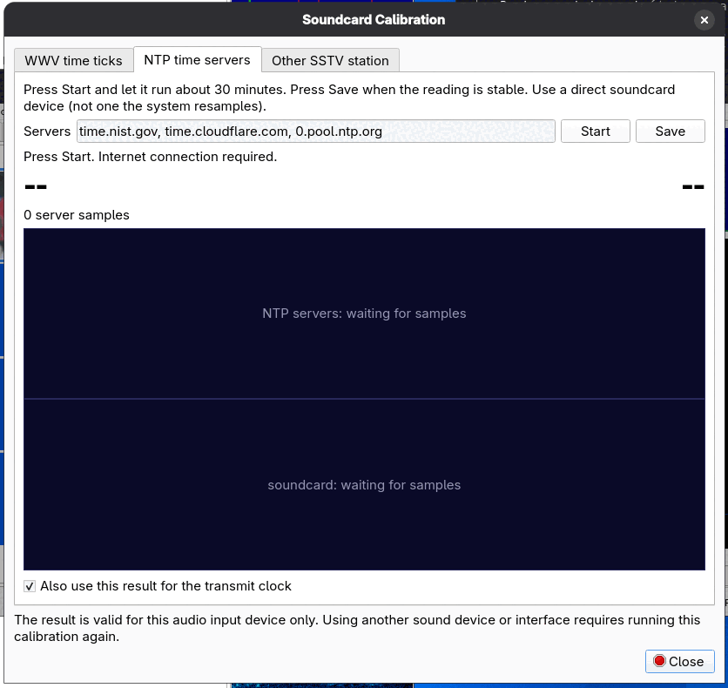The height and width of the screenshot is (688, 728).
Task: Click the Servers input field
Action: click(316, 132)
